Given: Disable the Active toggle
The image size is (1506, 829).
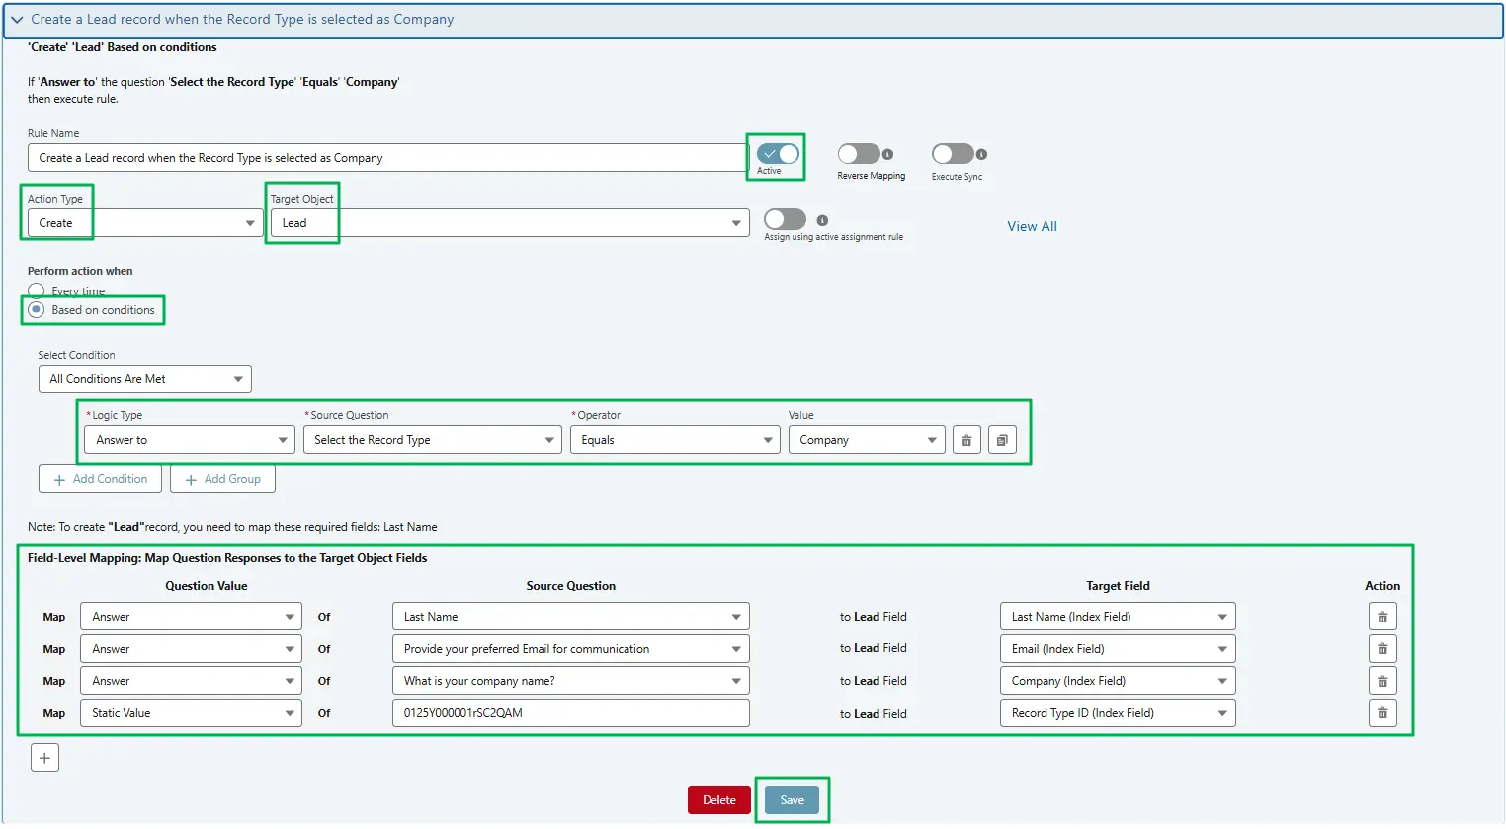Looking at the screenshot, I should [775, 154].
